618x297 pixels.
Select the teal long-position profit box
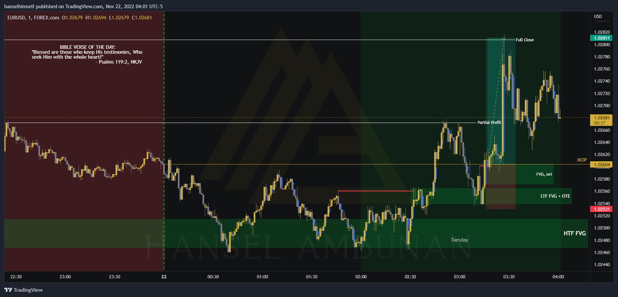(x=501, y=101)
